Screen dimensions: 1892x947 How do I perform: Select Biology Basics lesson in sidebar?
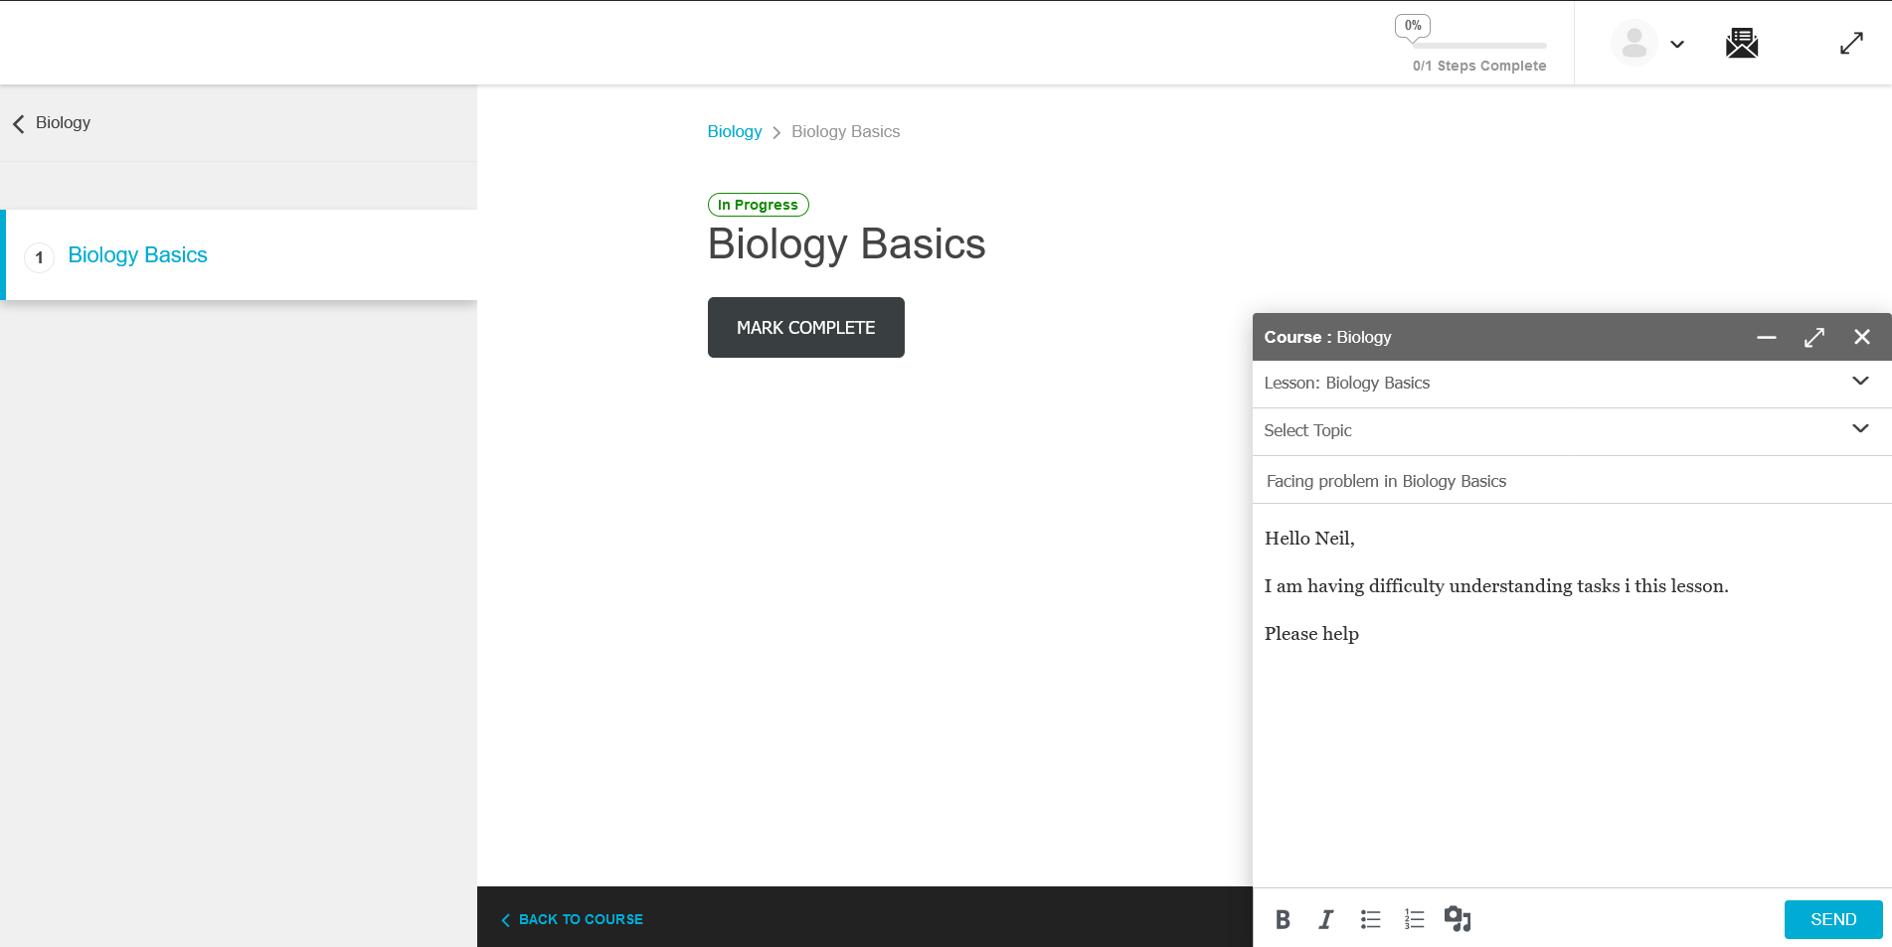pyautogui.click(x=137, y=255)
